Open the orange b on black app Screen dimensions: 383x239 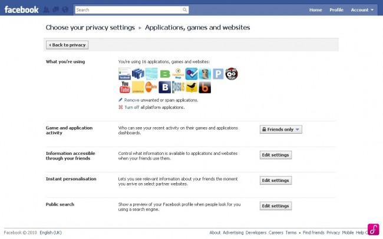point(204,87)
